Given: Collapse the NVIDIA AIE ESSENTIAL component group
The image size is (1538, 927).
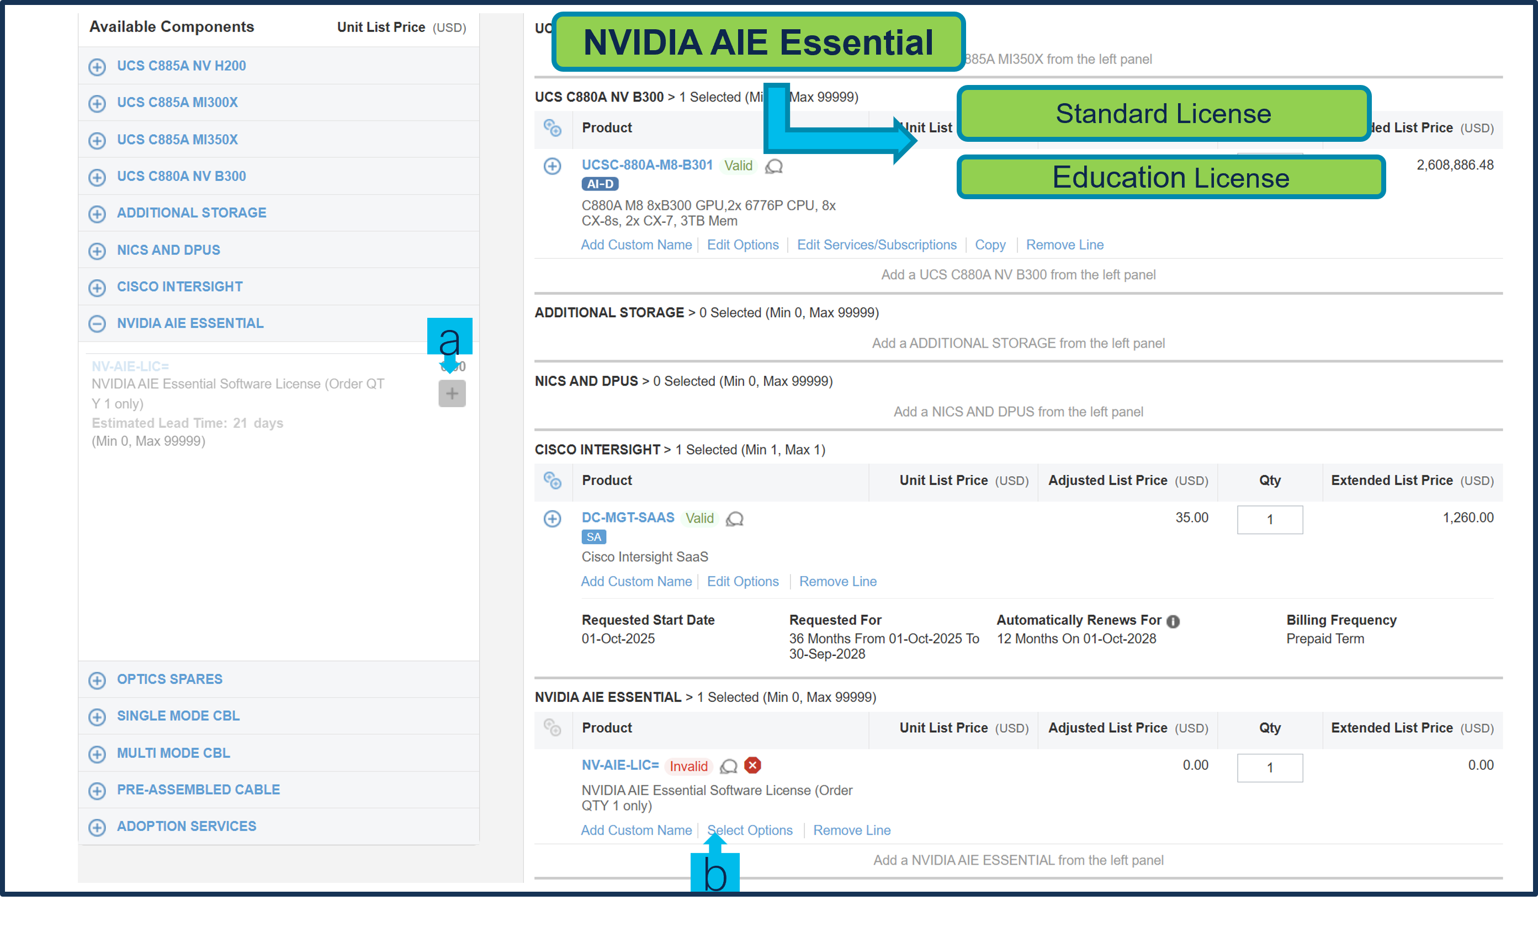Looking at the screenshot, I should click(x=97, y=324).
